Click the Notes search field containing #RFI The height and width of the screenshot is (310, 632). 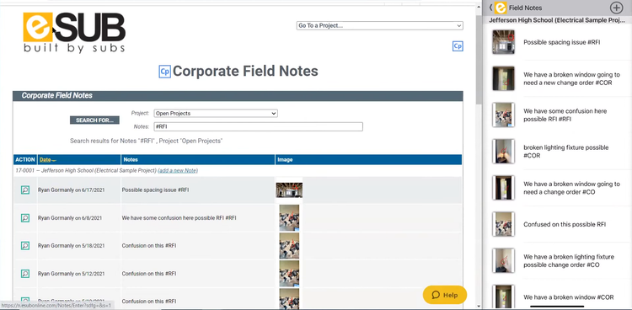click(259, 126)
